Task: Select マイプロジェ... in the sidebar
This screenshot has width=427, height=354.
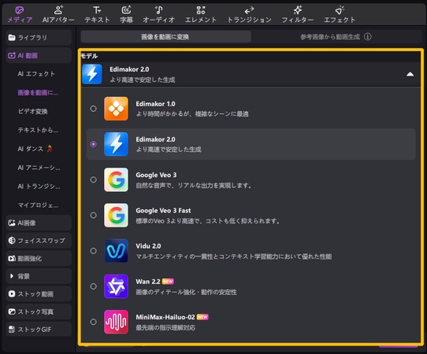Action: [38, 205]
